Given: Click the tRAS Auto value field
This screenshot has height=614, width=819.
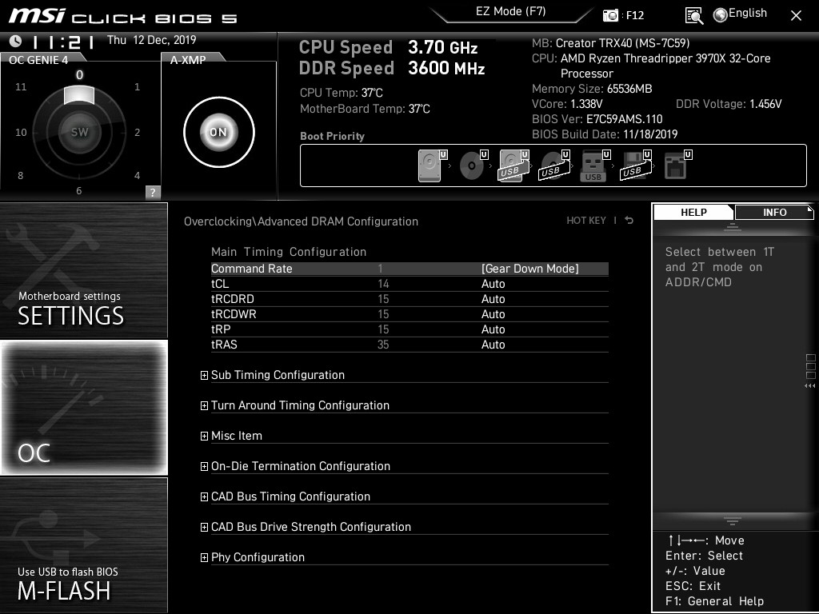Looking at the screenshot, I should coord(493,344).
